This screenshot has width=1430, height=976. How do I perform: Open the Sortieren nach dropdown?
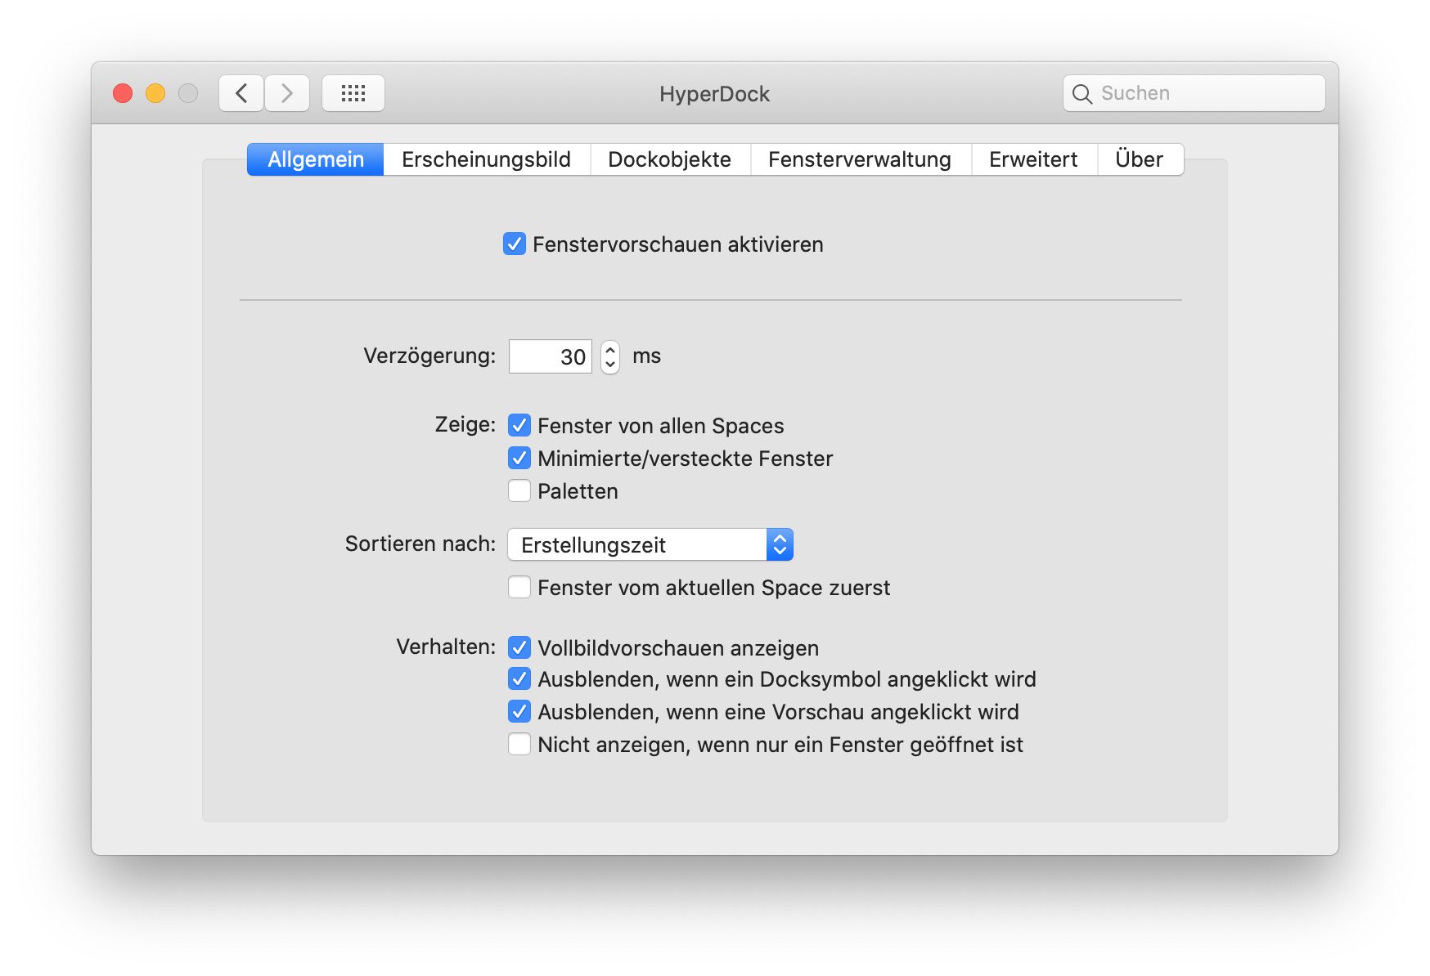coord(650,544)
